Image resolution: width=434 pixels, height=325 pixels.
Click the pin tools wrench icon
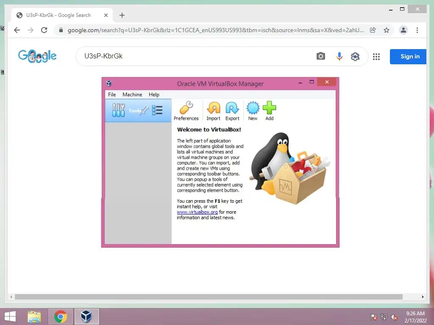(x=144, y=110)
